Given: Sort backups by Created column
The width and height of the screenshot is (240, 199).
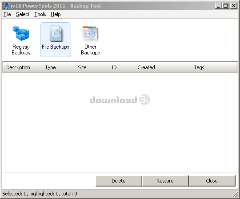Looking at the screenshot, I should pos(146,67).
